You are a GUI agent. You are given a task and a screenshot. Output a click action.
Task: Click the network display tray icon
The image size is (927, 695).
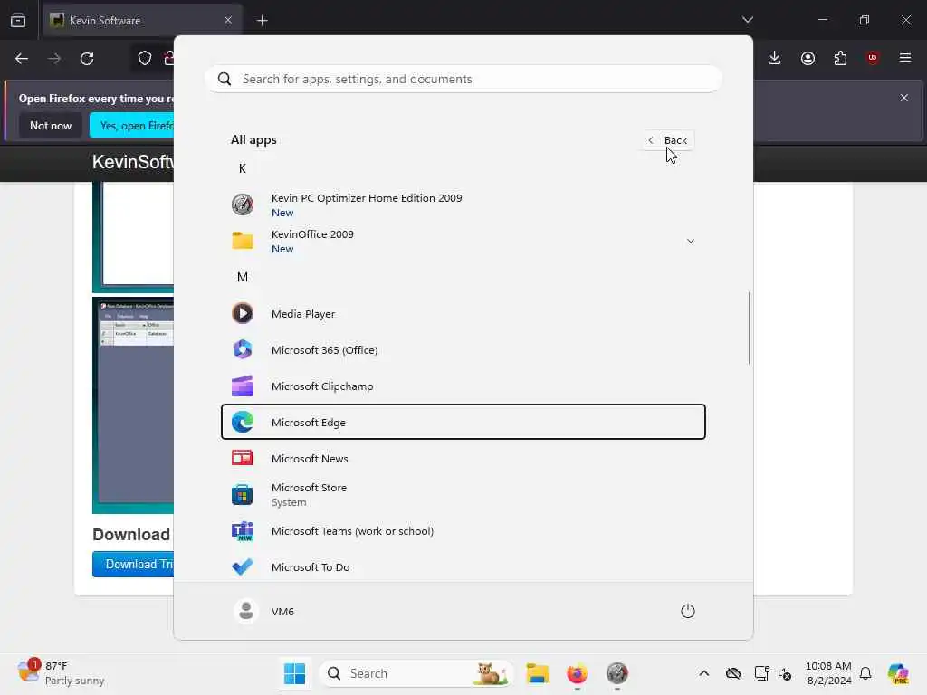click(762, 673)
